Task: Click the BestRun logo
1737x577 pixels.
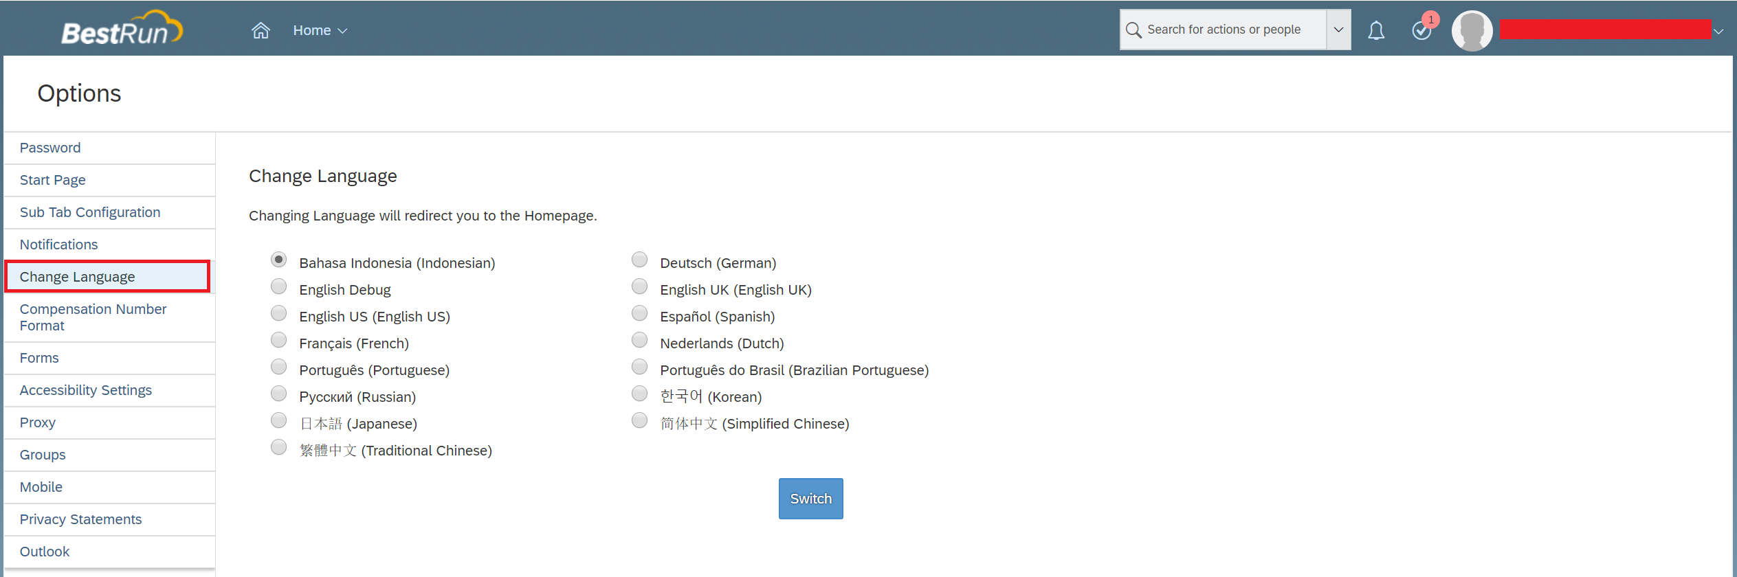Action: point(122,29)
